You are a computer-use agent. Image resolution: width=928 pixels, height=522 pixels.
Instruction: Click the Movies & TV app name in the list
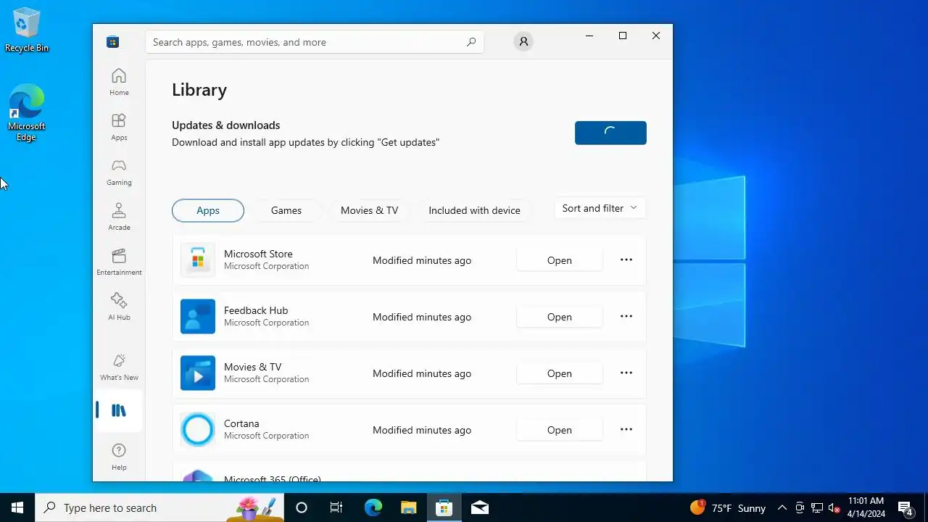[x=252, y=367]
